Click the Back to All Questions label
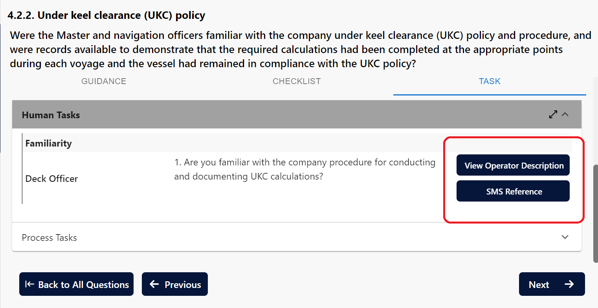The width and height of the screenshot is (598, 308). [83, 285]
